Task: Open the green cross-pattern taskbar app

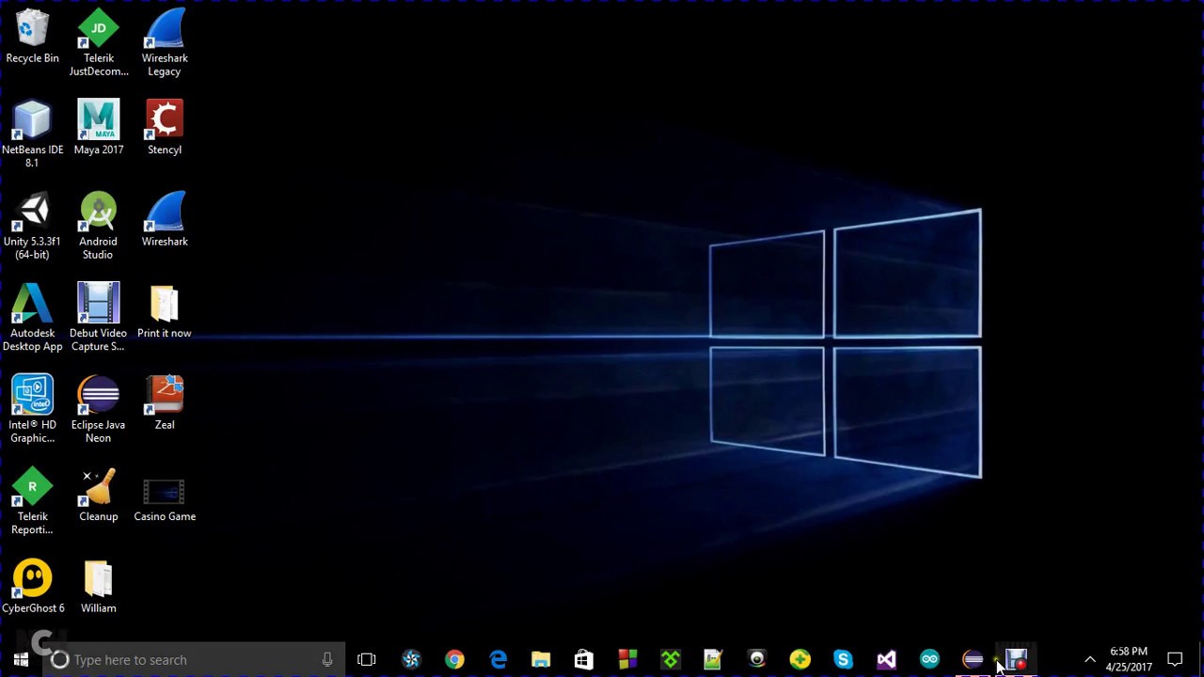Action: click(x=671, y=660)
